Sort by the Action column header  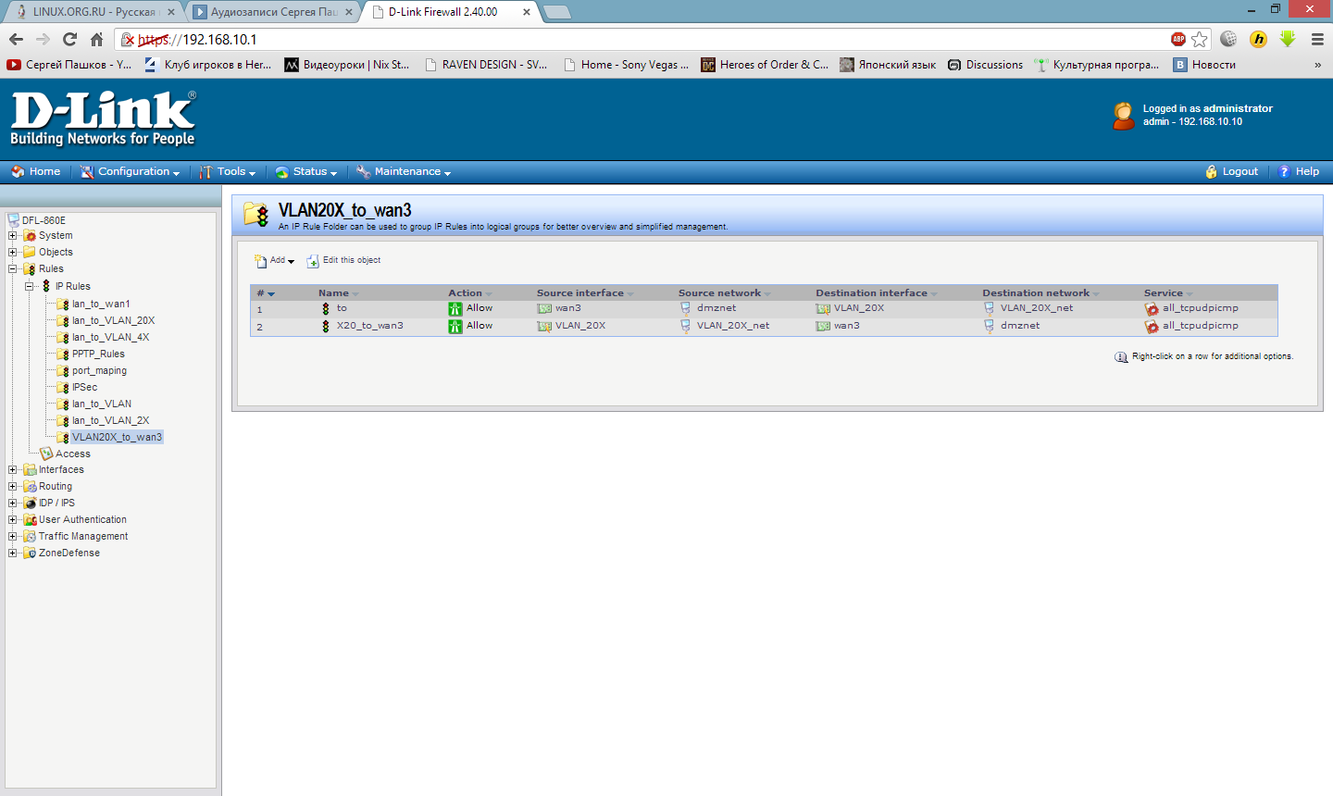coord(465,293)
